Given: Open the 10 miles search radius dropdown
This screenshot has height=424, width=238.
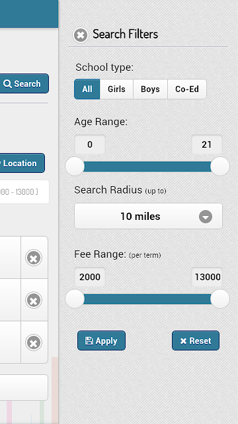Looking at the screenshot, I should pos(148,216).
